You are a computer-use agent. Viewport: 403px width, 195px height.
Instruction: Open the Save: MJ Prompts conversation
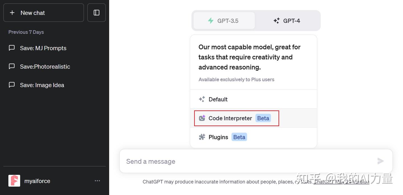[x=43, y=48]
